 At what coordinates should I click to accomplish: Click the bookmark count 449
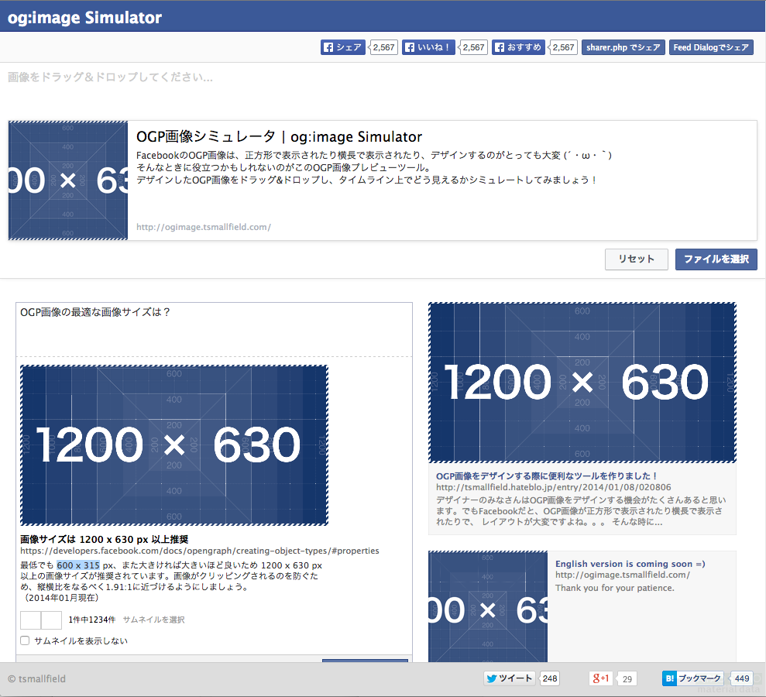click(742, 678)
